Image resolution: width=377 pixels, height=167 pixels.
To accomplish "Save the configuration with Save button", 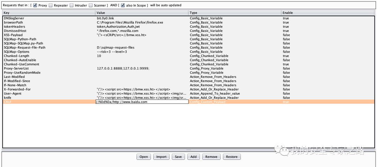I will point(178,157).
